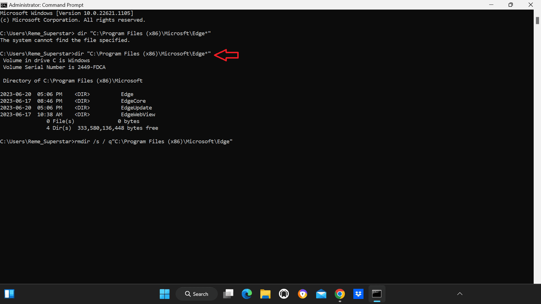Click the Microsoft Corporation copyright line

(x=73, y=20)
